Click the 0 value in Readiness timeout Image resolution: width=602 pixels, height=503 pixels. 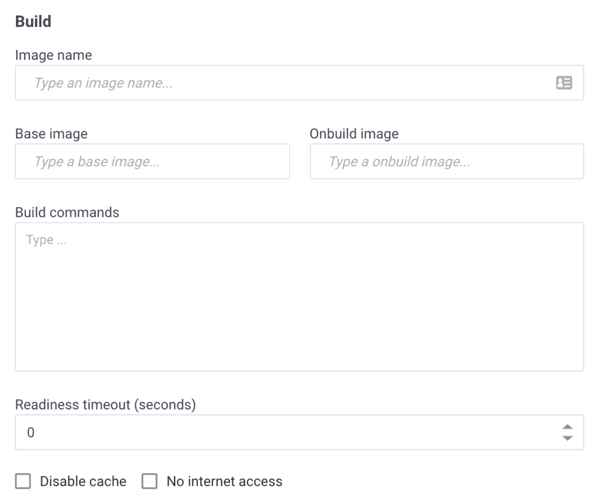(x=31, y=433)
